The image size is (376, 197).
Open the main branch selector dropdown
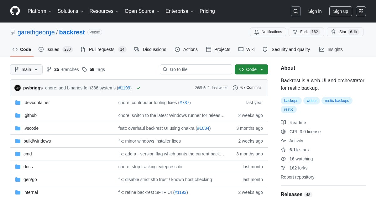point(26,69)
